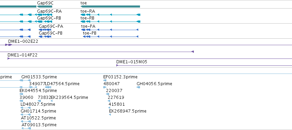292x130 pixels.
Task: Click the 227619 feature label
Action: pyautogui.click(x=116, y=97)
